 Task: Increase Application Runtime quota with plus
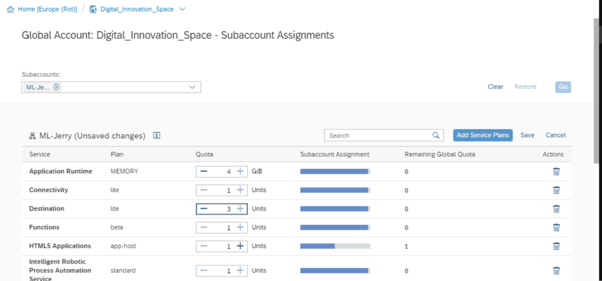240,171
